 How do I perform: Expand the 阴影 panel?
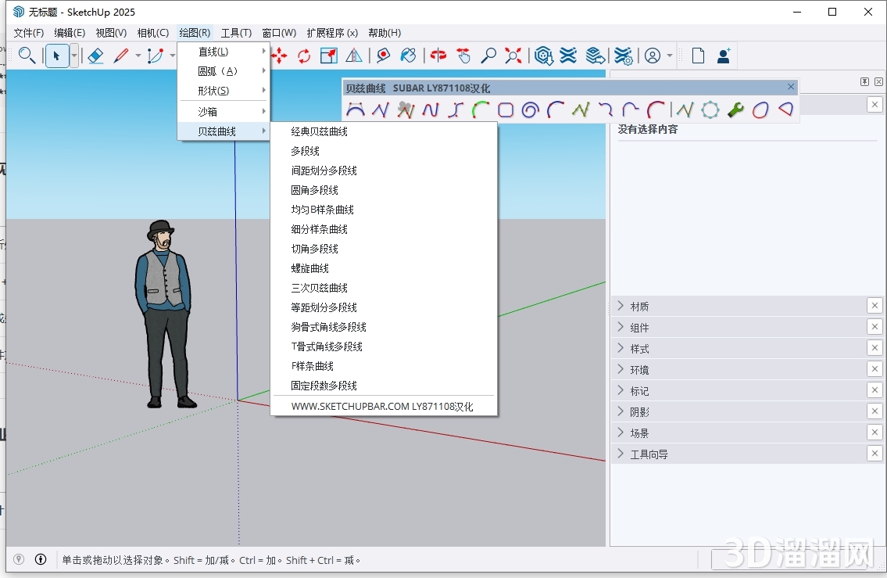tap(638, 411)
